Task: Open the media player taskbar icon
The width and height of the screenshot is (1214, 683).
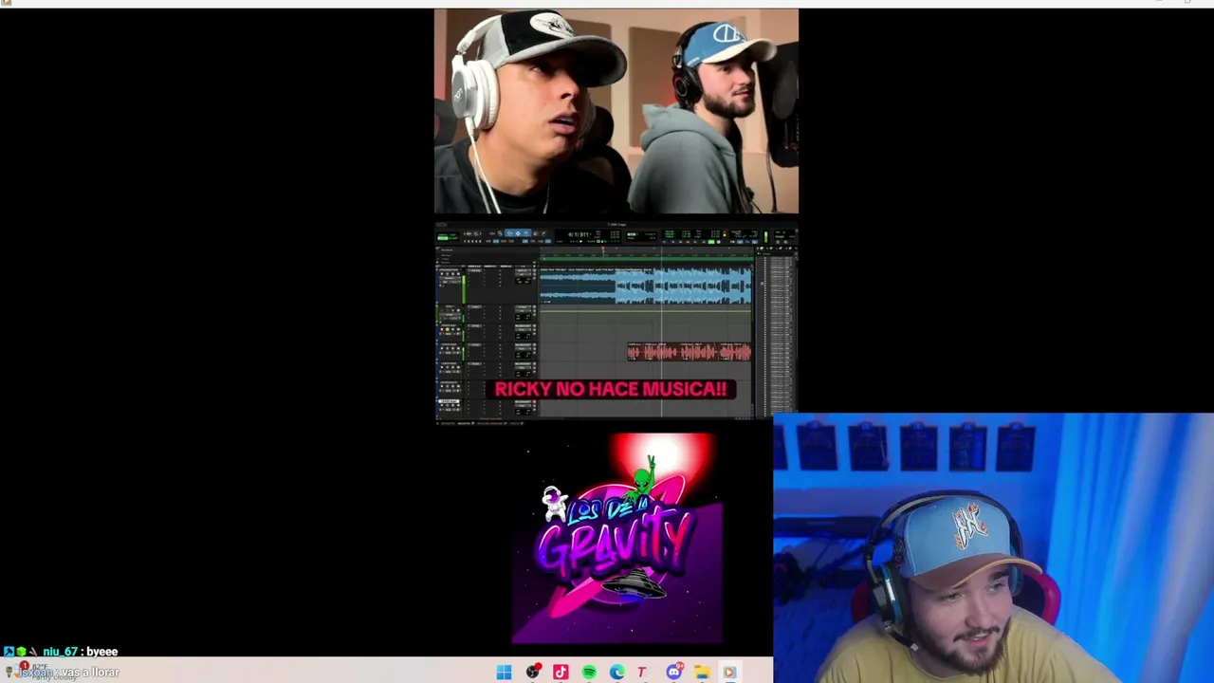Action: tap(729, 673)
